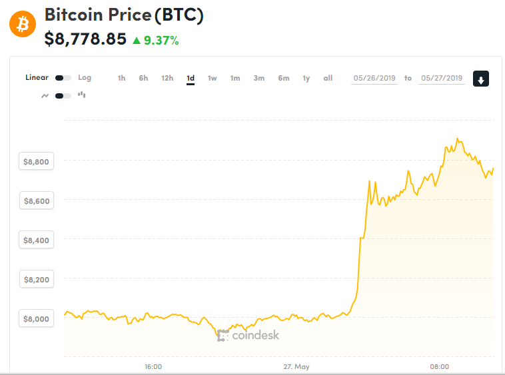Click the download chart arrow icon
This screenshot has width=505, height=375.
tap(481, 79)
